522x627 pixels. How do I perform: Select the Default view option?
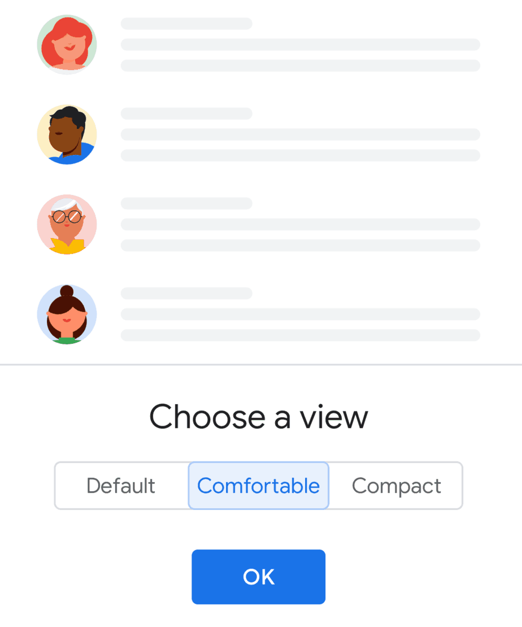(121, 486)
